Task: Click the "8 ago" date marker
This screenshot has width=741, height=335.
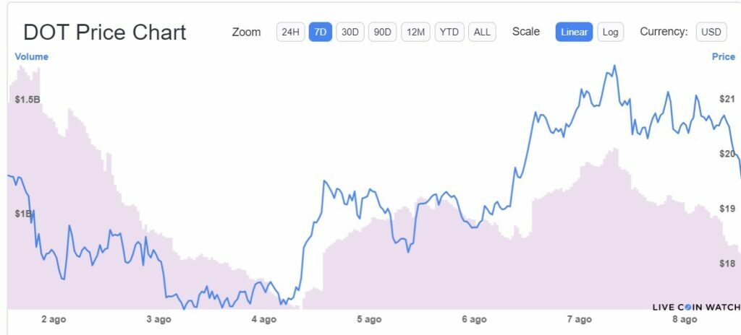Action: tap(685, 319)
